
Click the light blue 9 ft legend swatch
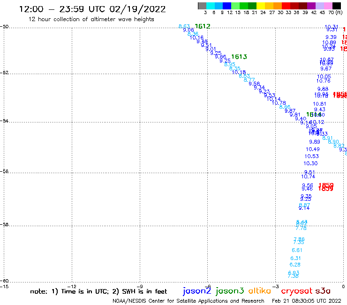219,6
